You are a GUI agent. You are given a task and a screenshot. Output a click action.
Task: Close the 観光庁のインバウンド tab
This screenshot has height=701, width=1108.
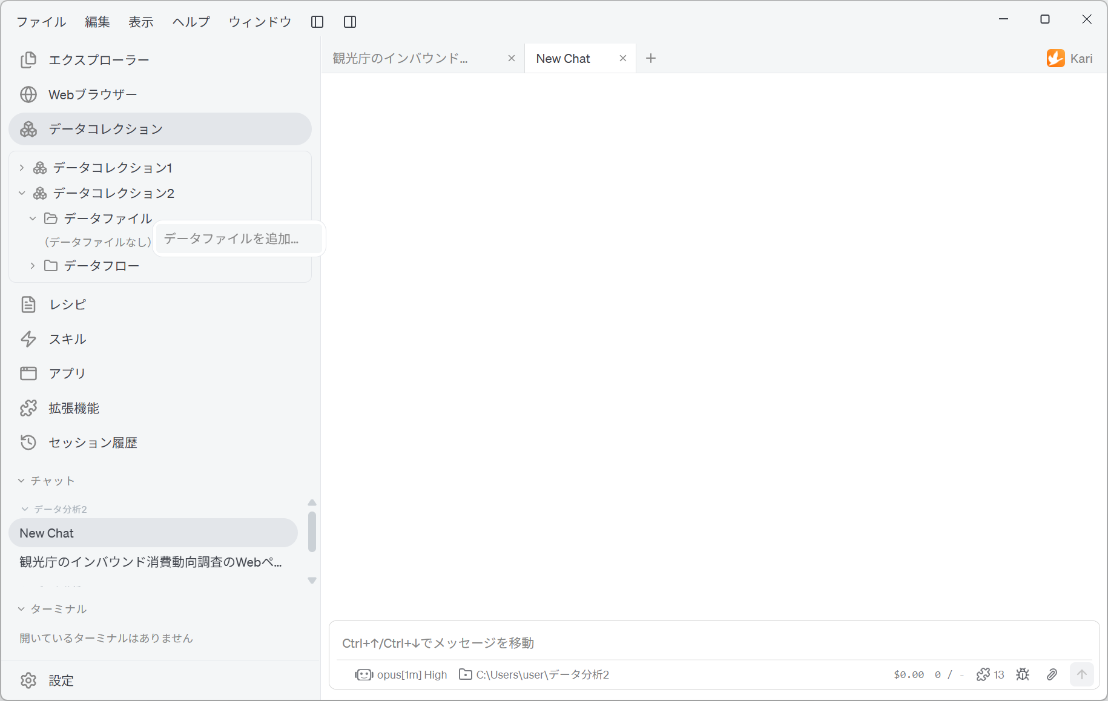[512, 58]
